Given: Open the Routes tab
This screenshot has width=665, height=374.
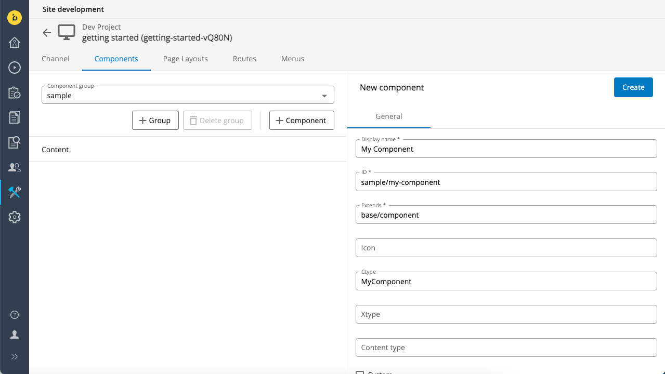Looking at the screenshot, I should [244, 59].
